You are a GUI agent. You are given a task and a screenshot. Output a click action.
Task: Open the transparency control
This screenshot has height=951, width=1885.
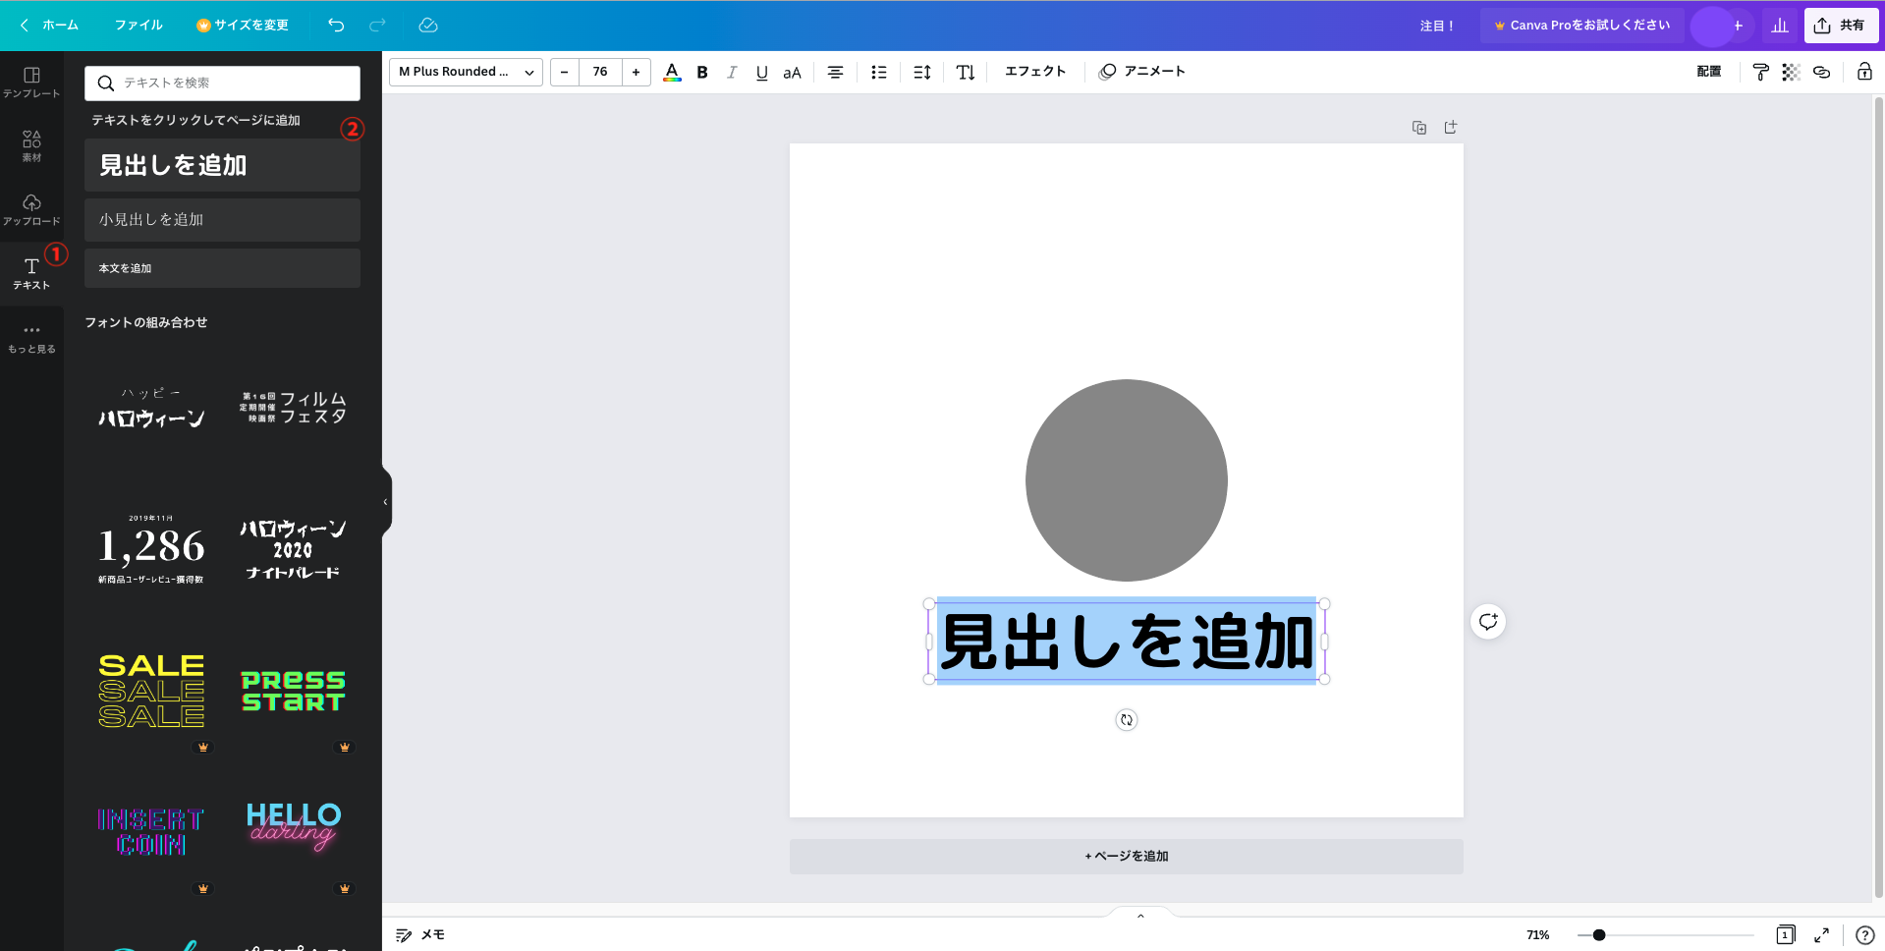[x=1790, y=72]
